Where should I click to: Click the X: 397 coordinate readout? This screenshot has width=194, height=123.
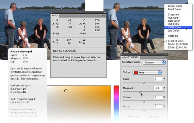(x=64, y=40)
